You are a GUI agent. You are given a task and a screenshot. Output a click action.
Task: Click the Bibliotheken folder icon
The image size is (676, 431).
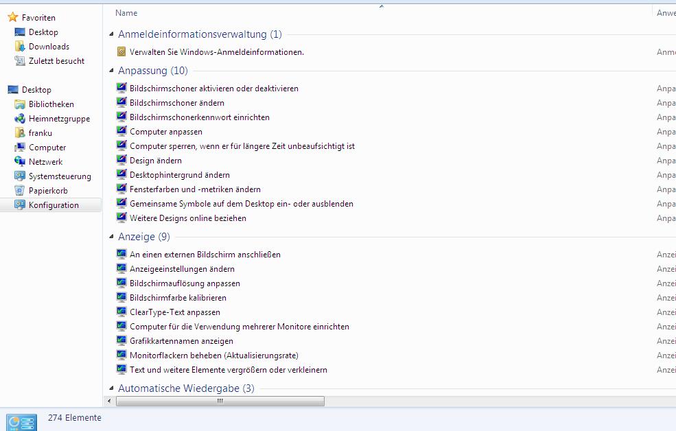pyautogui.click(x=20, y=104)
